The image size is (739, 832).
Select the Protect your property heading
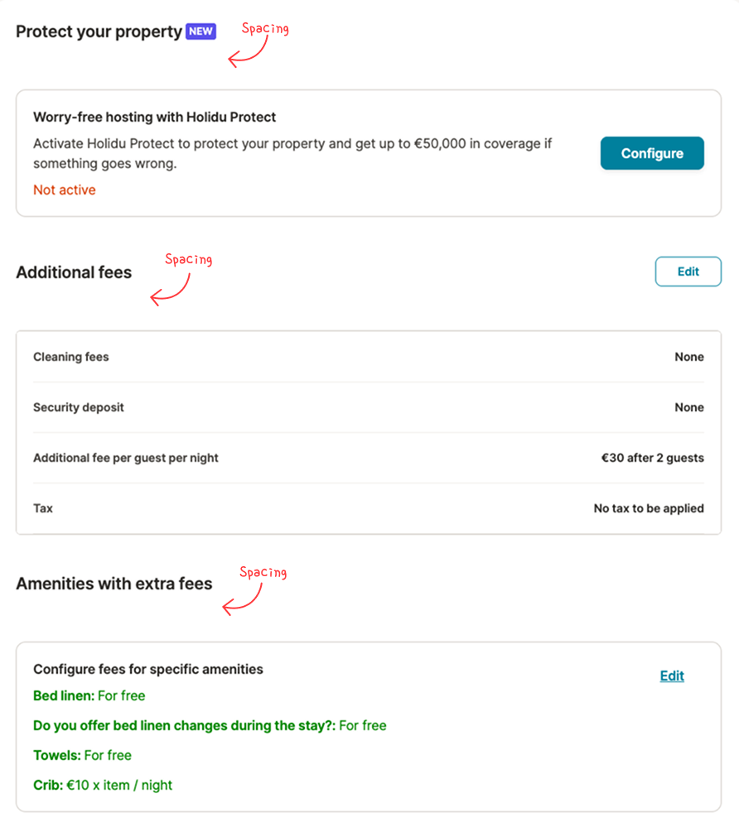pos(99,31)
